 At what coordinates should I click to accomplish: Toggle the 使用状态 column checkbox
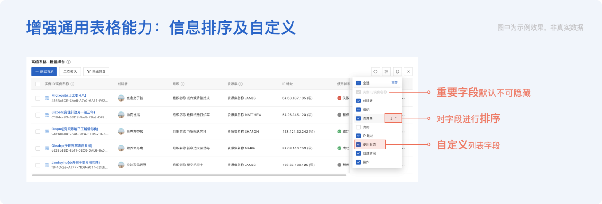coord(358,144)
